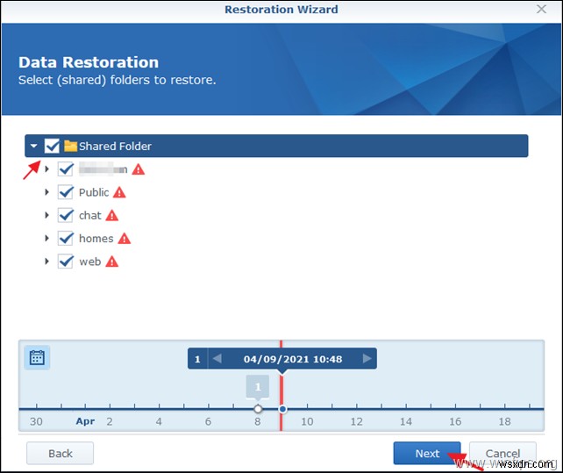
Task: Uncheck the blurred folder checkbox
Action: coord(66,169)
